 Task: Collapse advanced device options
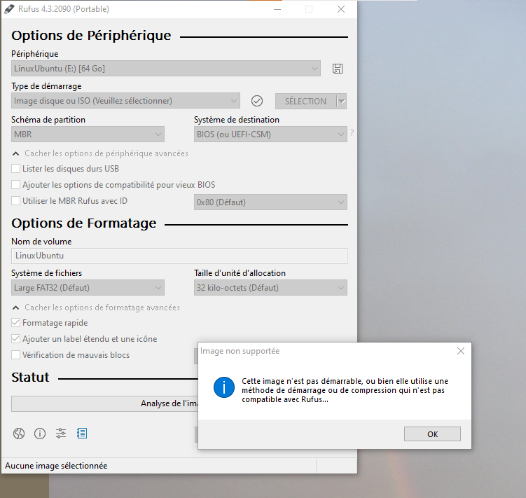pos(100,153)
